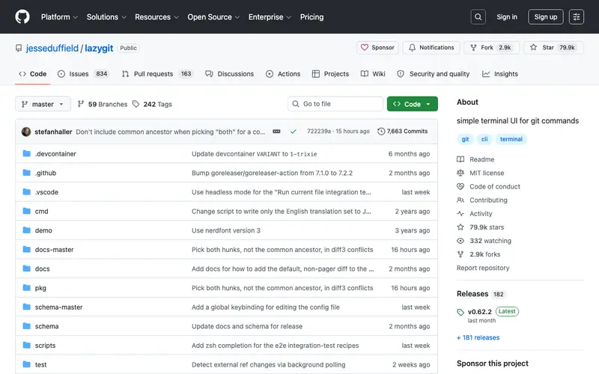Image resolution: width=599 pixels, height=374 pixels.
Task: Fork the repository with Fork button
Action: pos(492,47)
